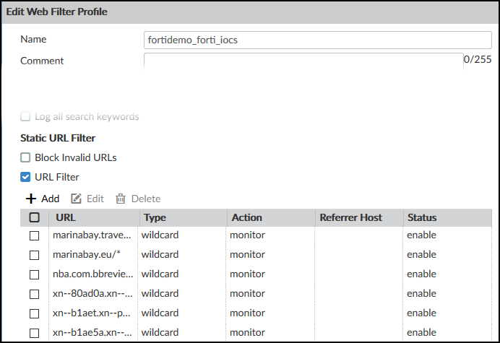Focus the Name field fortidemo_forti_iocs
Viewport: 500px width, 343px height.
318,40
